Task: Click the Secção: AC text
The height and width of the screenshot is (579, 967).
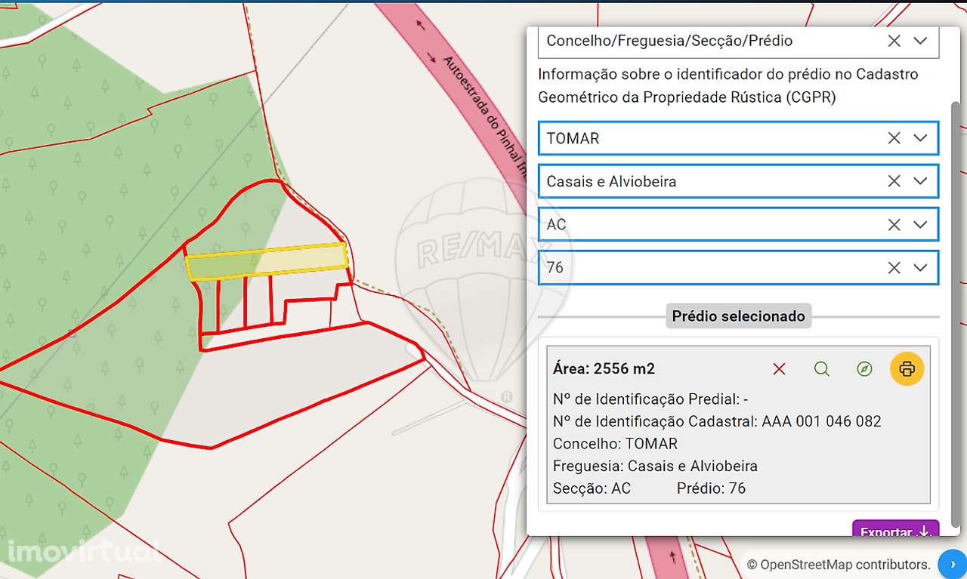Action: click(592, 488)
